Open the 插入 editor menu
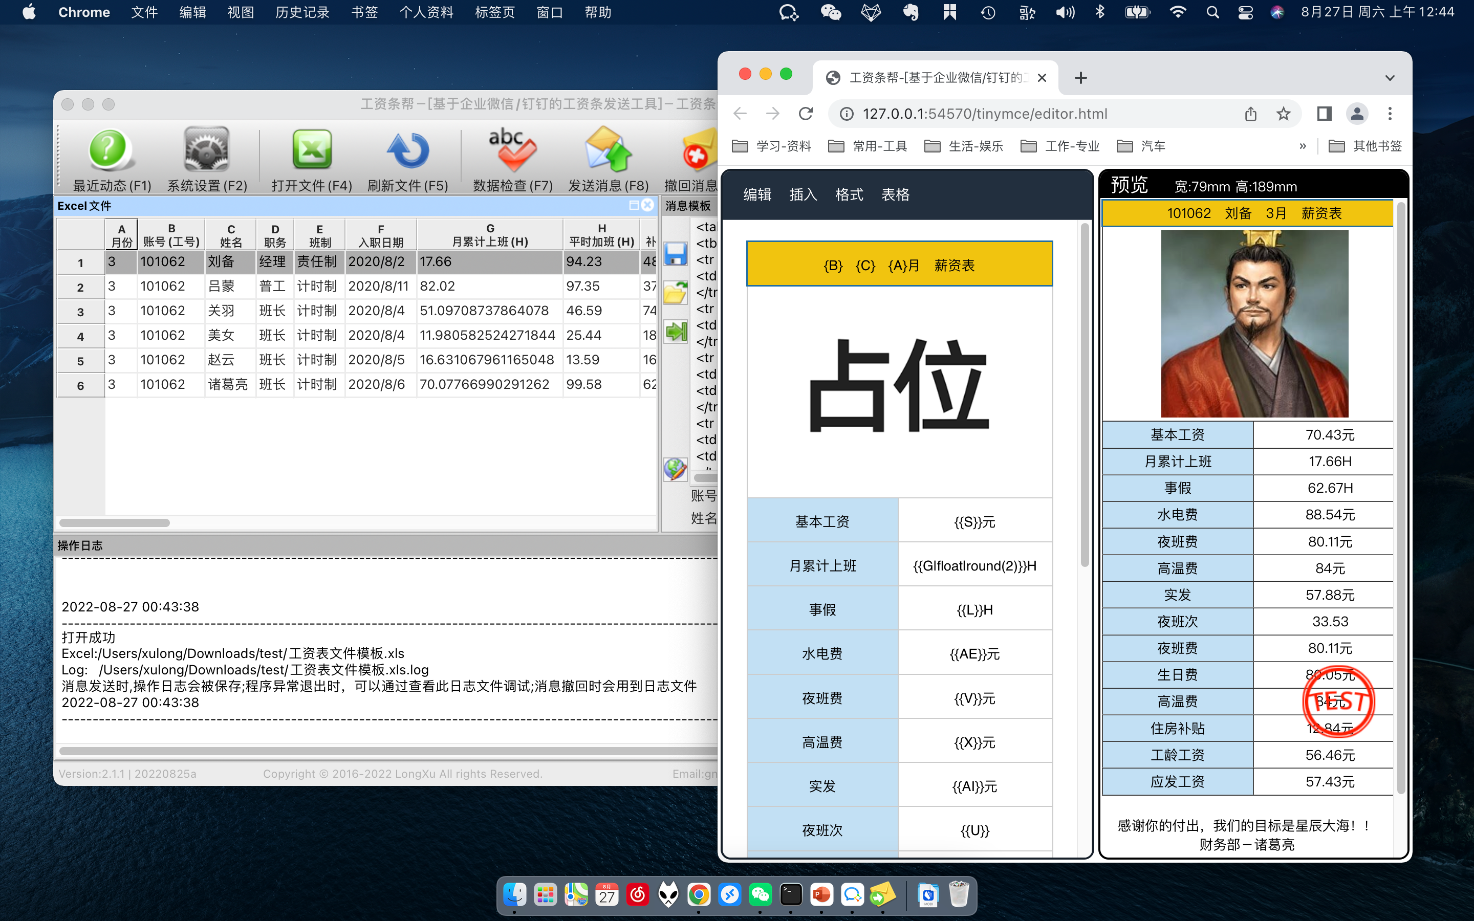This screenshot has width=1474, height=921. click(x=803, y=194)
